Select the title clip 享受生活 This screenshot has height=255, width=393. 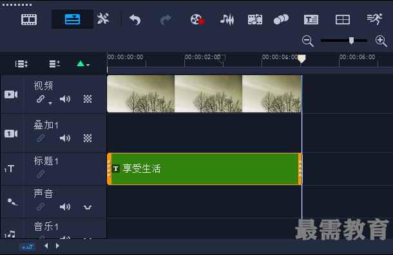click(204, 169)
